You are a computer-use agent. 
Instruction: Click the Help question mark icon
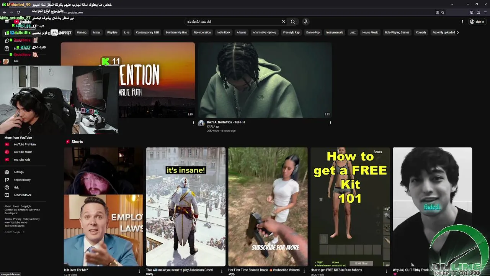7,187
